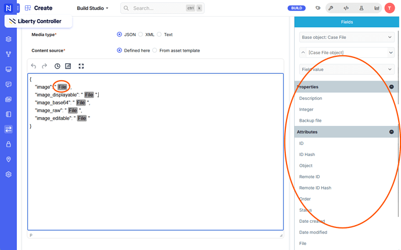Insert the ID attribute field
Screen dimensions: 401x250
click(301, 143)
